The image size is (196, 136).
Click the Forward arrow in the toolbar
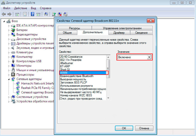[9, 14]
